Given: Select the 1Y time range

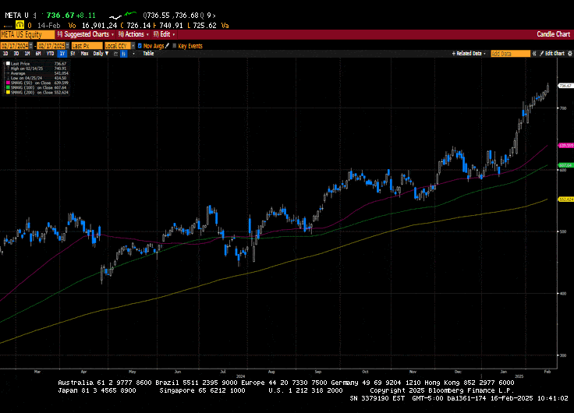Looking at the screenshot, I should click(x=61, y=53).
